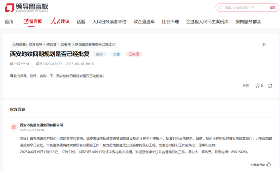This screenshot has width=280, height=170.
Task: Click 陕西省 breadcrumb link
Action: [52, 44]
